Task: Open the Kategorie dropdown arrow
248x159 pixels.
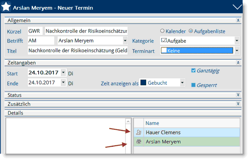Action: pyautogui.click(x=237, y=41)
